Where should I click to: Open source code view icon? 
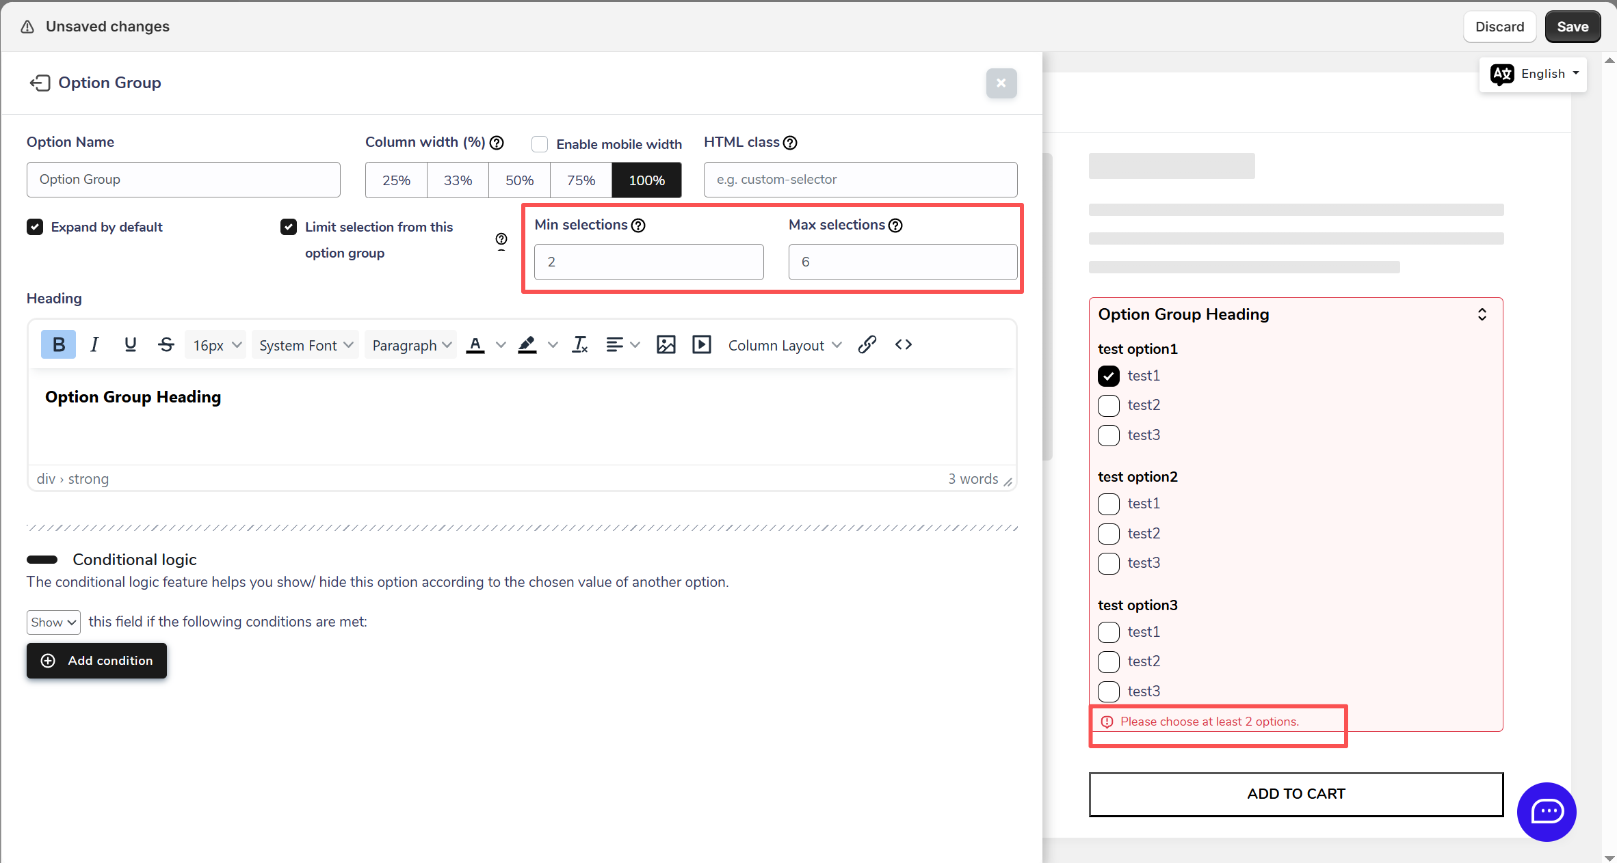click(x=903, y=345)
